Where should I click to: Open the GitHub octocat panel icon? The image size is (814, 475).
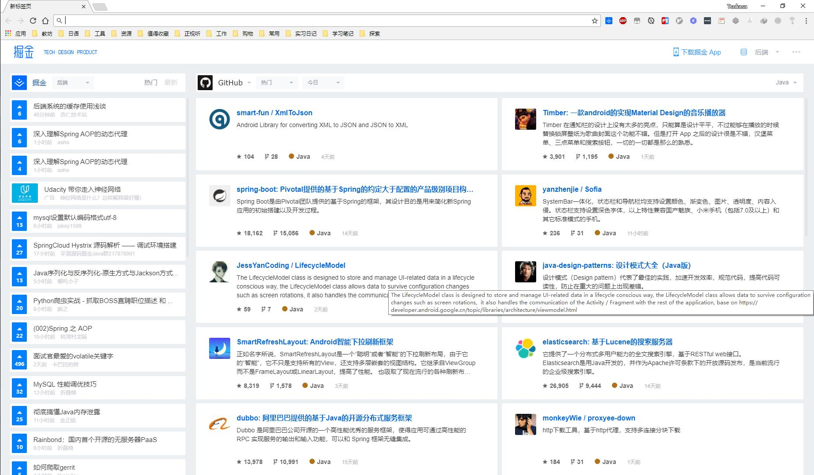205,83
